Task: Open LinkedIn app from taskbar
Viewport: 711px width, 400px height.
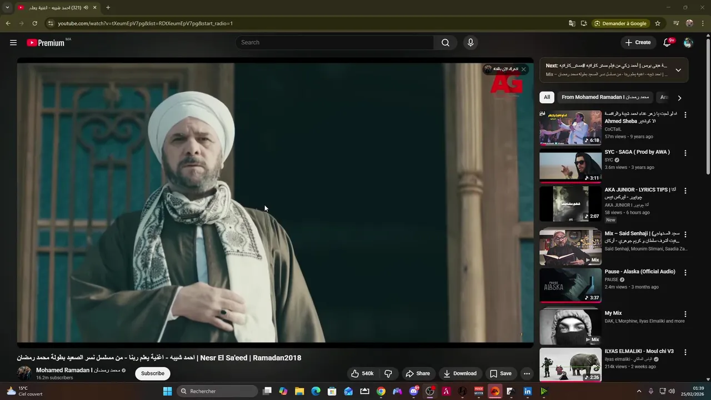Action: [x=527, y=391]
